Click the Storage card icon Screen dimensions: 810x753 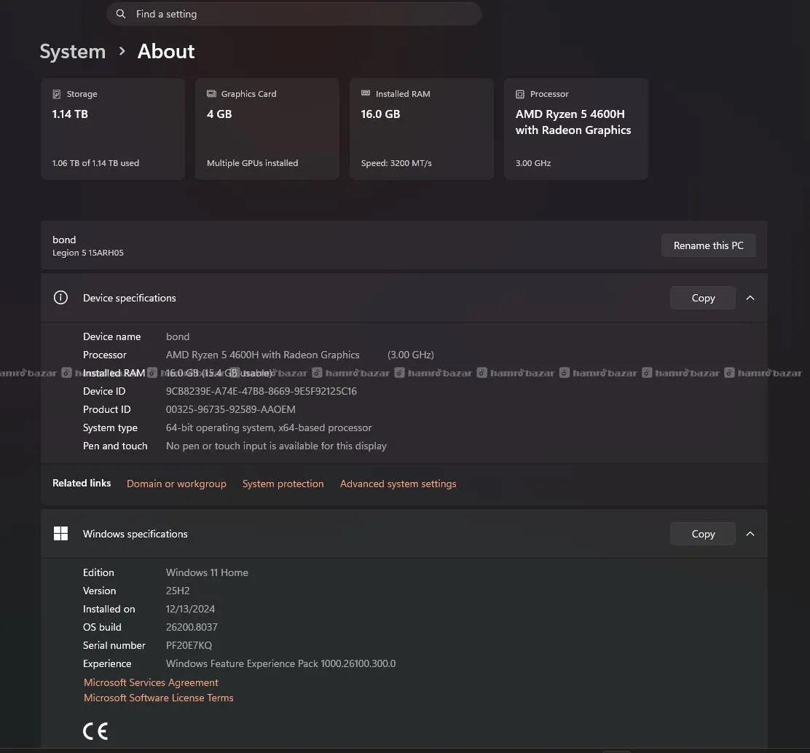tap(57, 94)
